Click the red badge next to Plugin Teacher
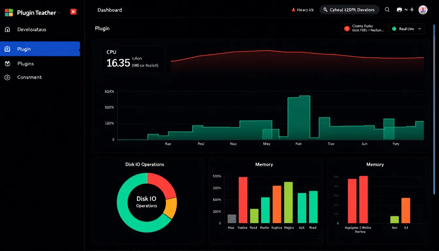The height and width of the screenshot is (251, 439). (73, 12)
